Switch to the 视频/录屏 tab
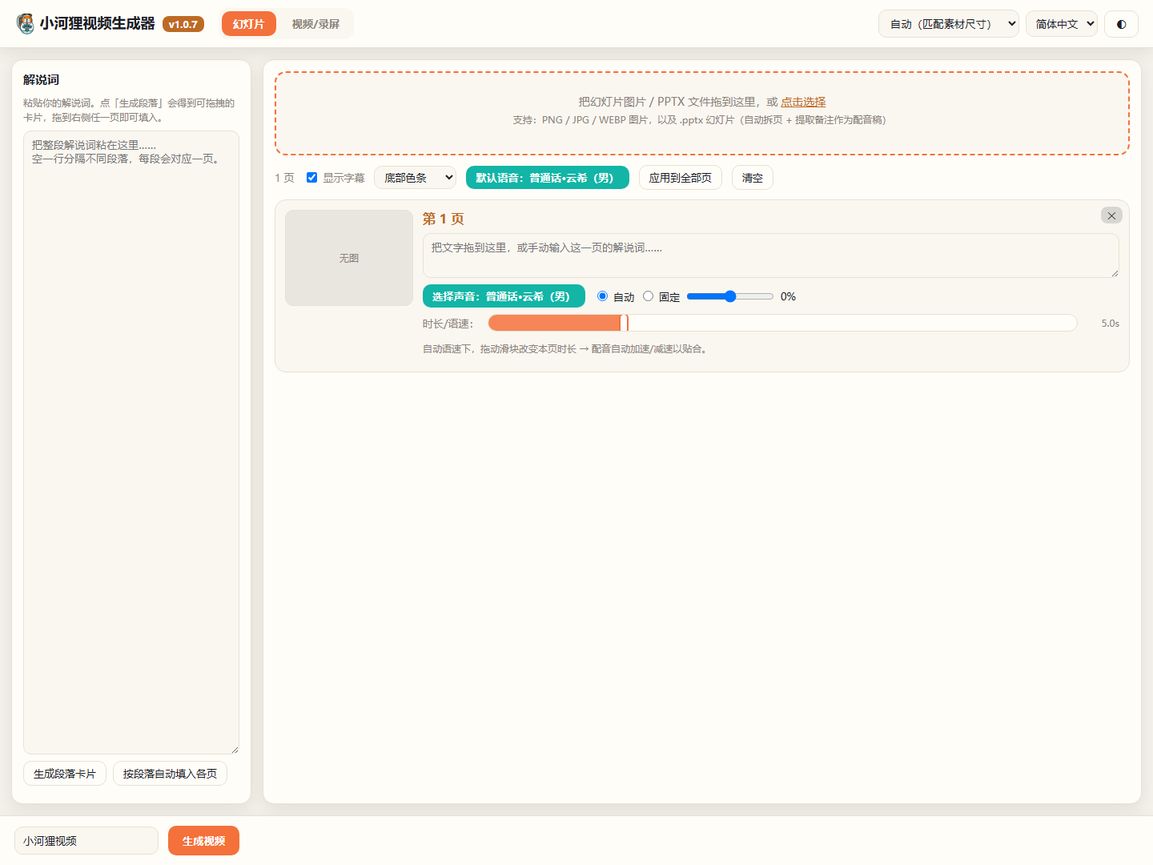 315,24
